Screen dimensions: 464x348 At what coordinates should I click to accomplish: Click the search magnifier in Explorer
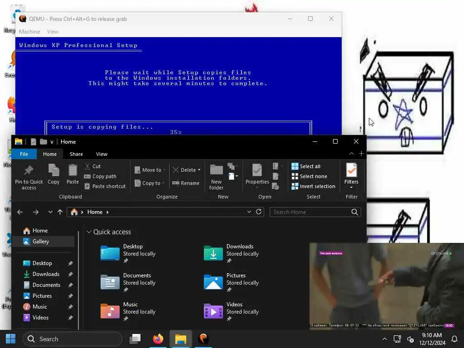click(x=354, y=212)
